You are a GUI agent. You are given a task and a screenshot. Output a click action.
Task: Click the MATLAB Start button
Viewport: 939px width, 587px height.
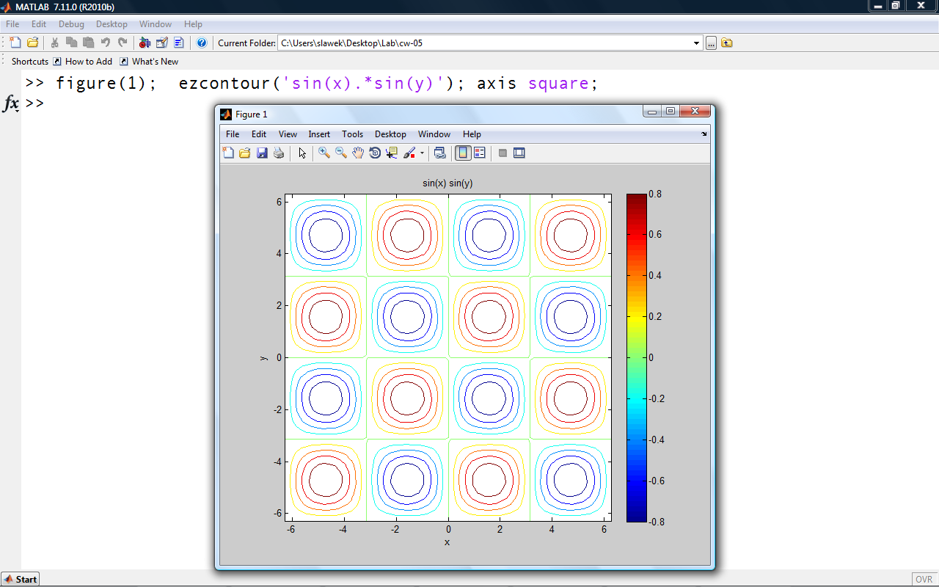click(20, 579)
